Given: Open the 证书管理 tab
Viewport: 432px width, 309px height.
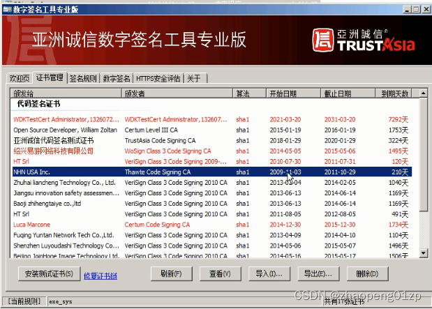Looking at the screenshot, I should (50, 77).
